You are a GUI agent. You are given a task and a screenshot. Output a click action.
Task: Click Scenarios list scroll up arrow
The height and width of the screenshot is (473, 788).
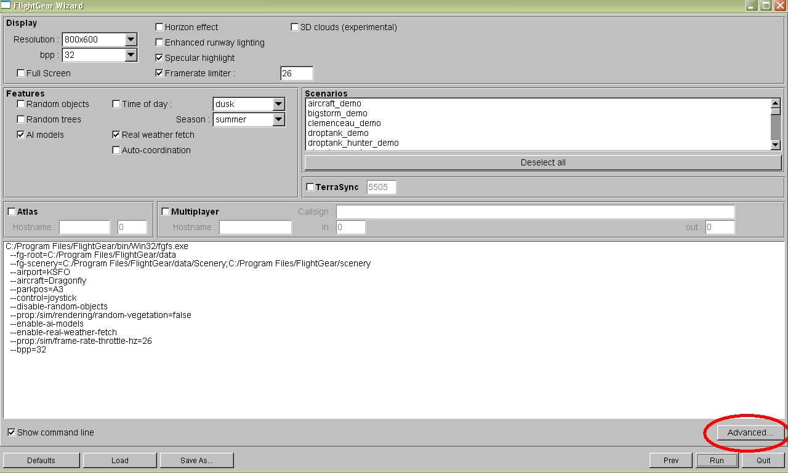(x=776, y=104)
